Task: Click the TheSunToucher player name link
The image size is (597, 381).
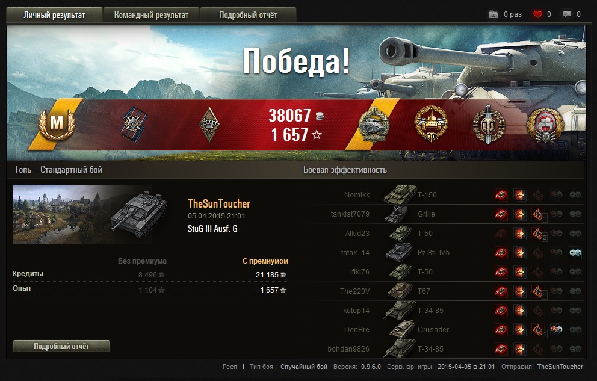Action: coord(219,203)
